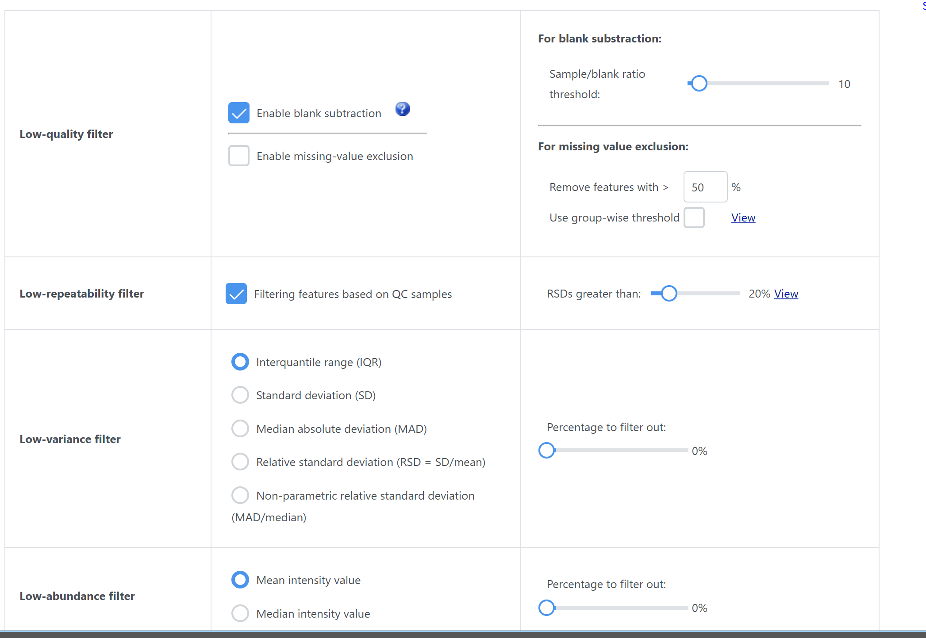Disable the blank subtraction checkbox
The width and height of the screenshot is (926, 638).
(239, 113)
